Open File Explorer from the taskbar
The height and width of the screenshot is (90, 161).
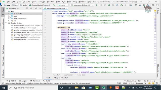pos(76,88)
